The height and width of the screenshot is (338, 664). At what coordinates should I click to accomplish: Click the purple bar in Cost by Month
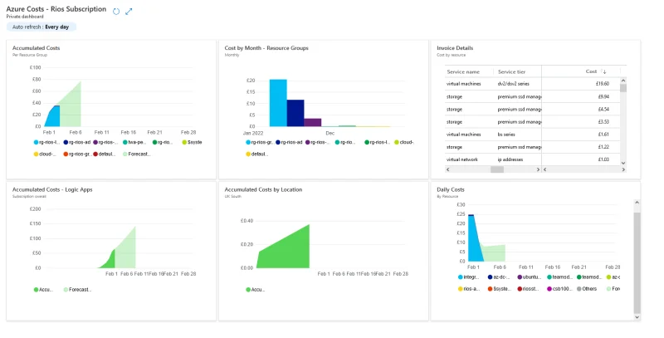coord(313,122)
